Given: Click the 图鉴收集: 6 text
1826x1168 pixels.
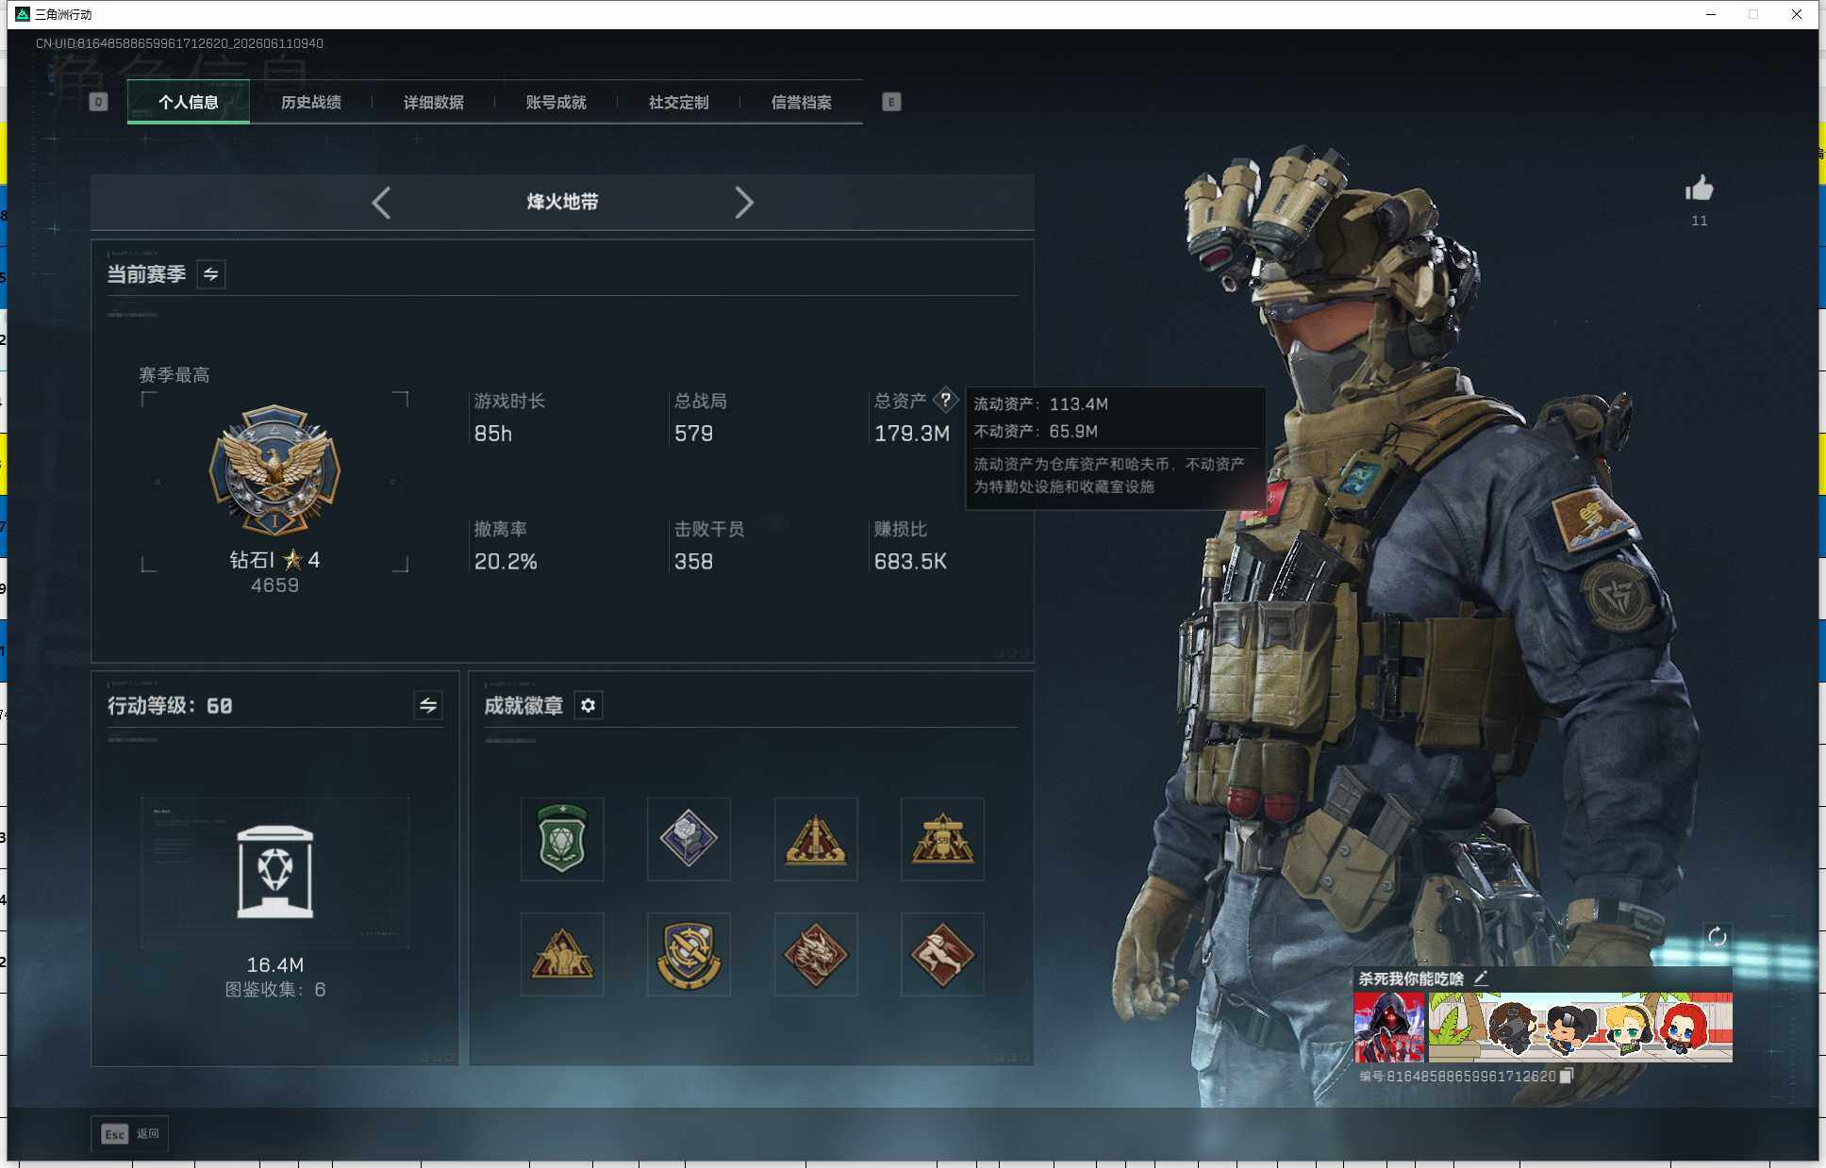Looking at the screenshot, I should [274, 990].
